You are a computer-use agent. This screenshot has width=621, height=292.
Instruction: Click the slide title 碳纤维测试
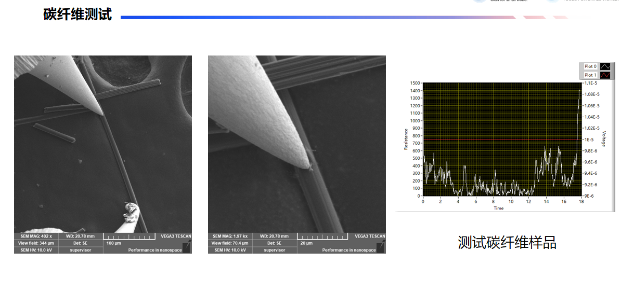77,15
